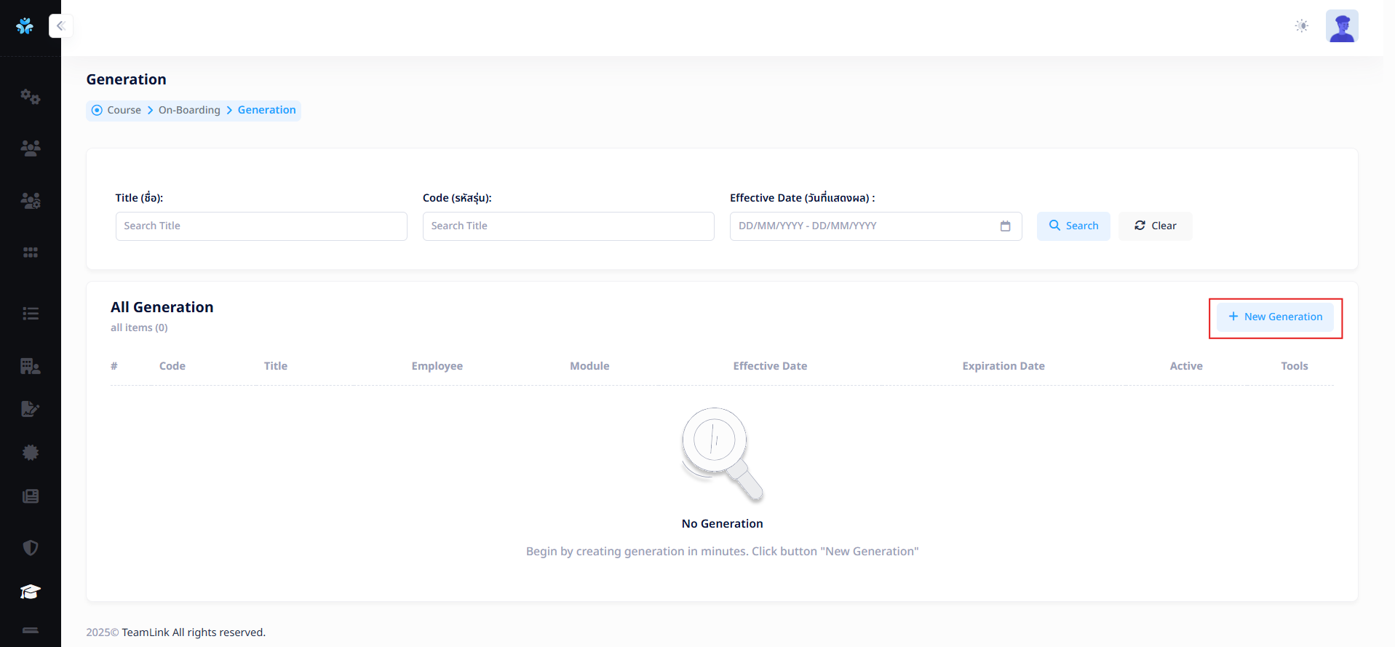Open the newspaper sidebar icon

[31, 496]
